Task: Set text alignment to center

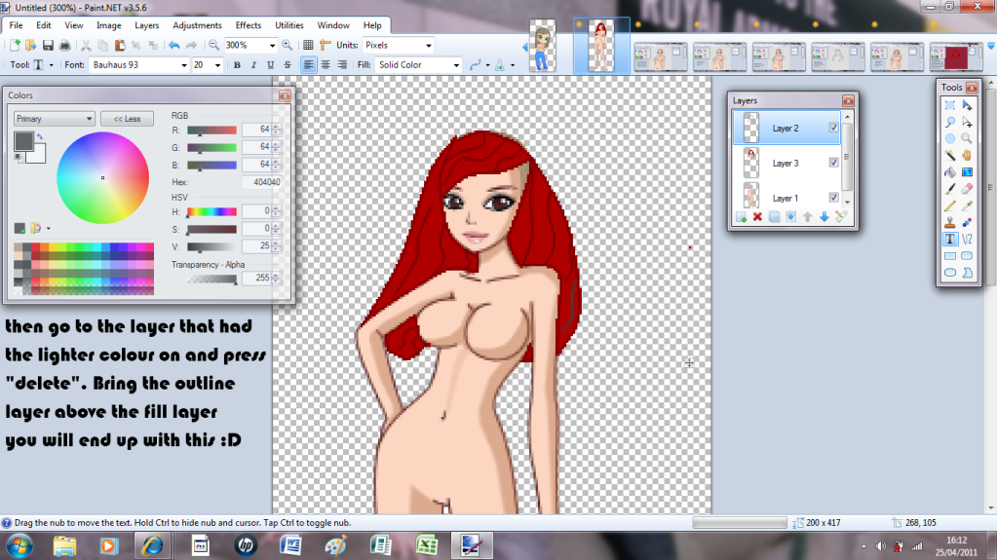Action: [x=326, y=65]
